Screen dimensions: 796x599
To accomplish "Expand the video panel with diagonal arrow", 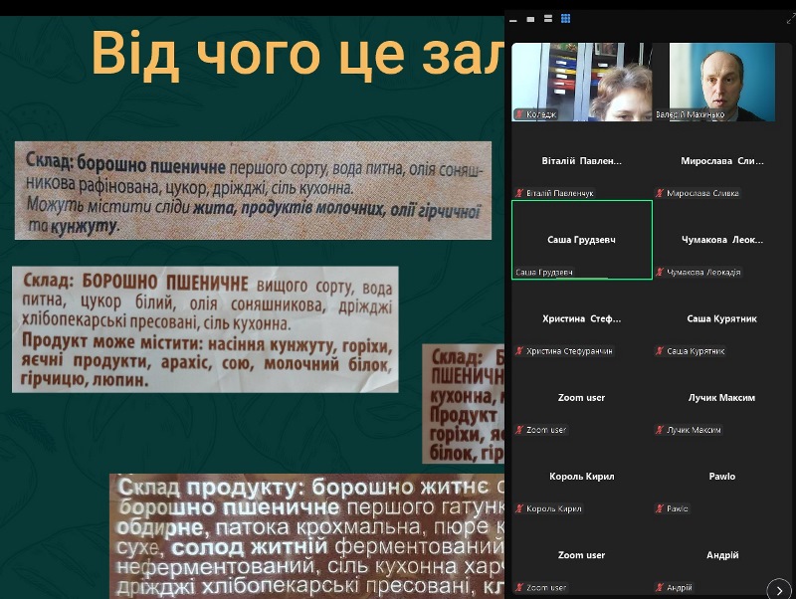I will tap(790, 19).
